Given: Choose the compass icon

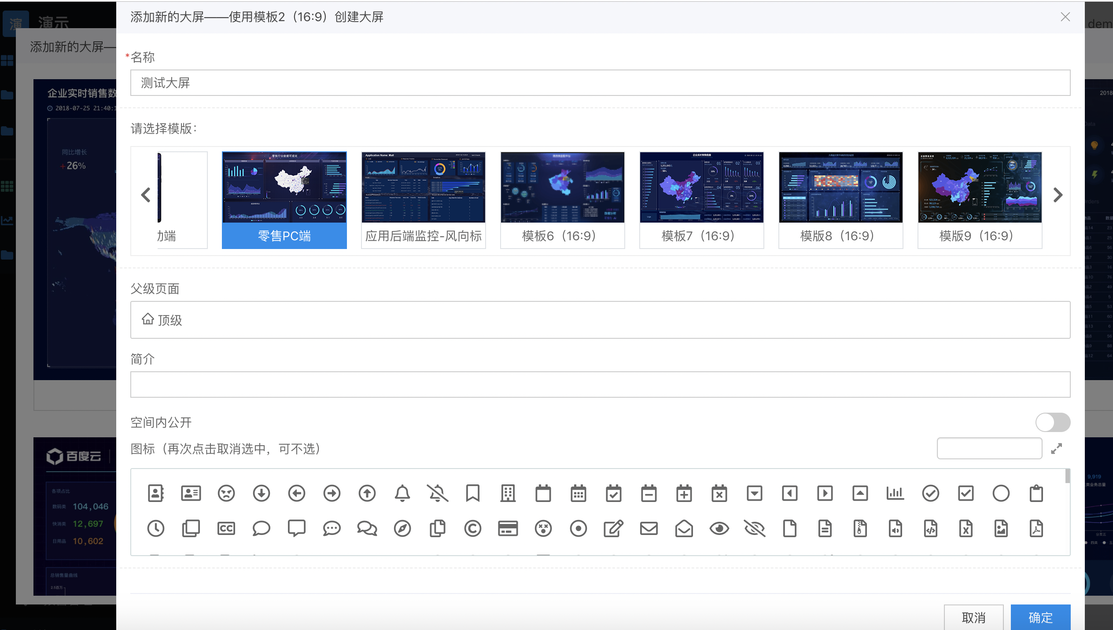Looking at the screenshot, I should [402, 528].
